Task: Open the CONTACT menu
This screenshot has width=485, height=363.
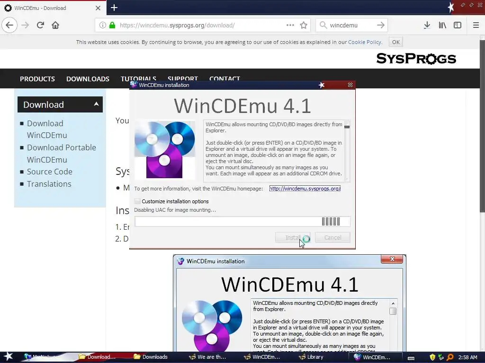Action: tap(225, 78)
